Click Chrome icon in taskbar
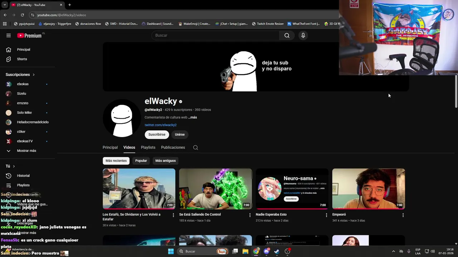The image size is (458, 257). 256,251
